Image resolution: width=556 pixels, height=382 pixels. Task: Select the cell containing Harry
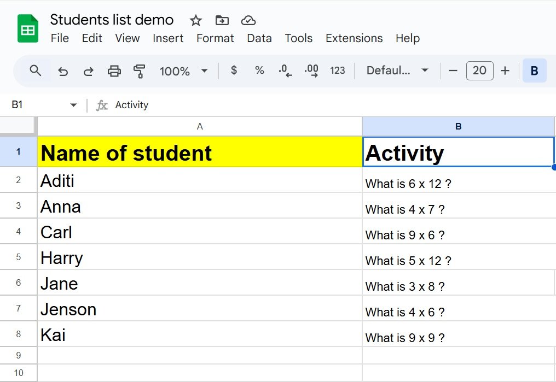(200, 257)
